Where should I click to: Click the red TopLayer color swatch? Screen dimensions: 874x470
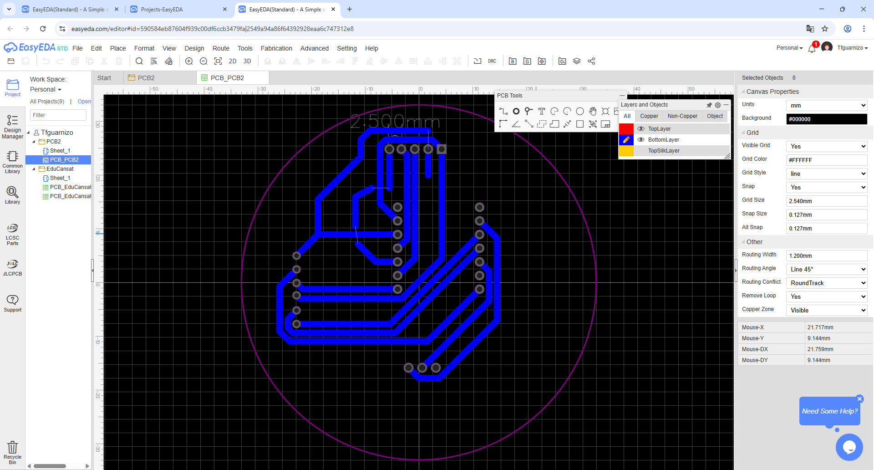point(626,129)
